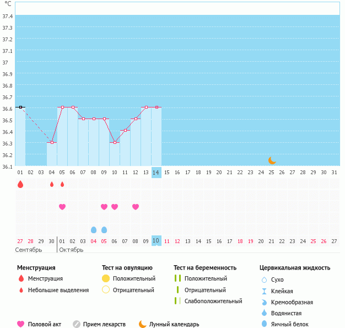Click the yellow positive ovulation test legend icon

[x=106, y=278]
